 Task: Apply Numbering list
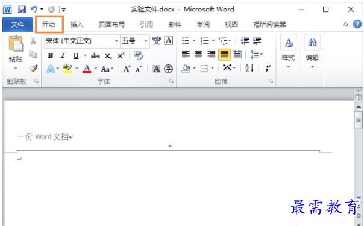(x=205, y=41)
